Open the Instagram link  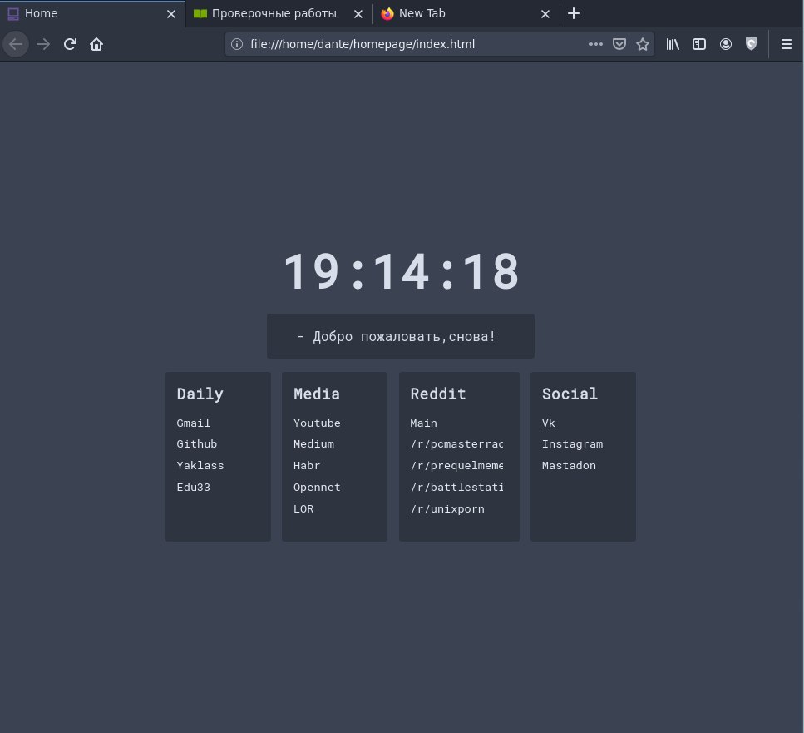click(x=572, y=444)
